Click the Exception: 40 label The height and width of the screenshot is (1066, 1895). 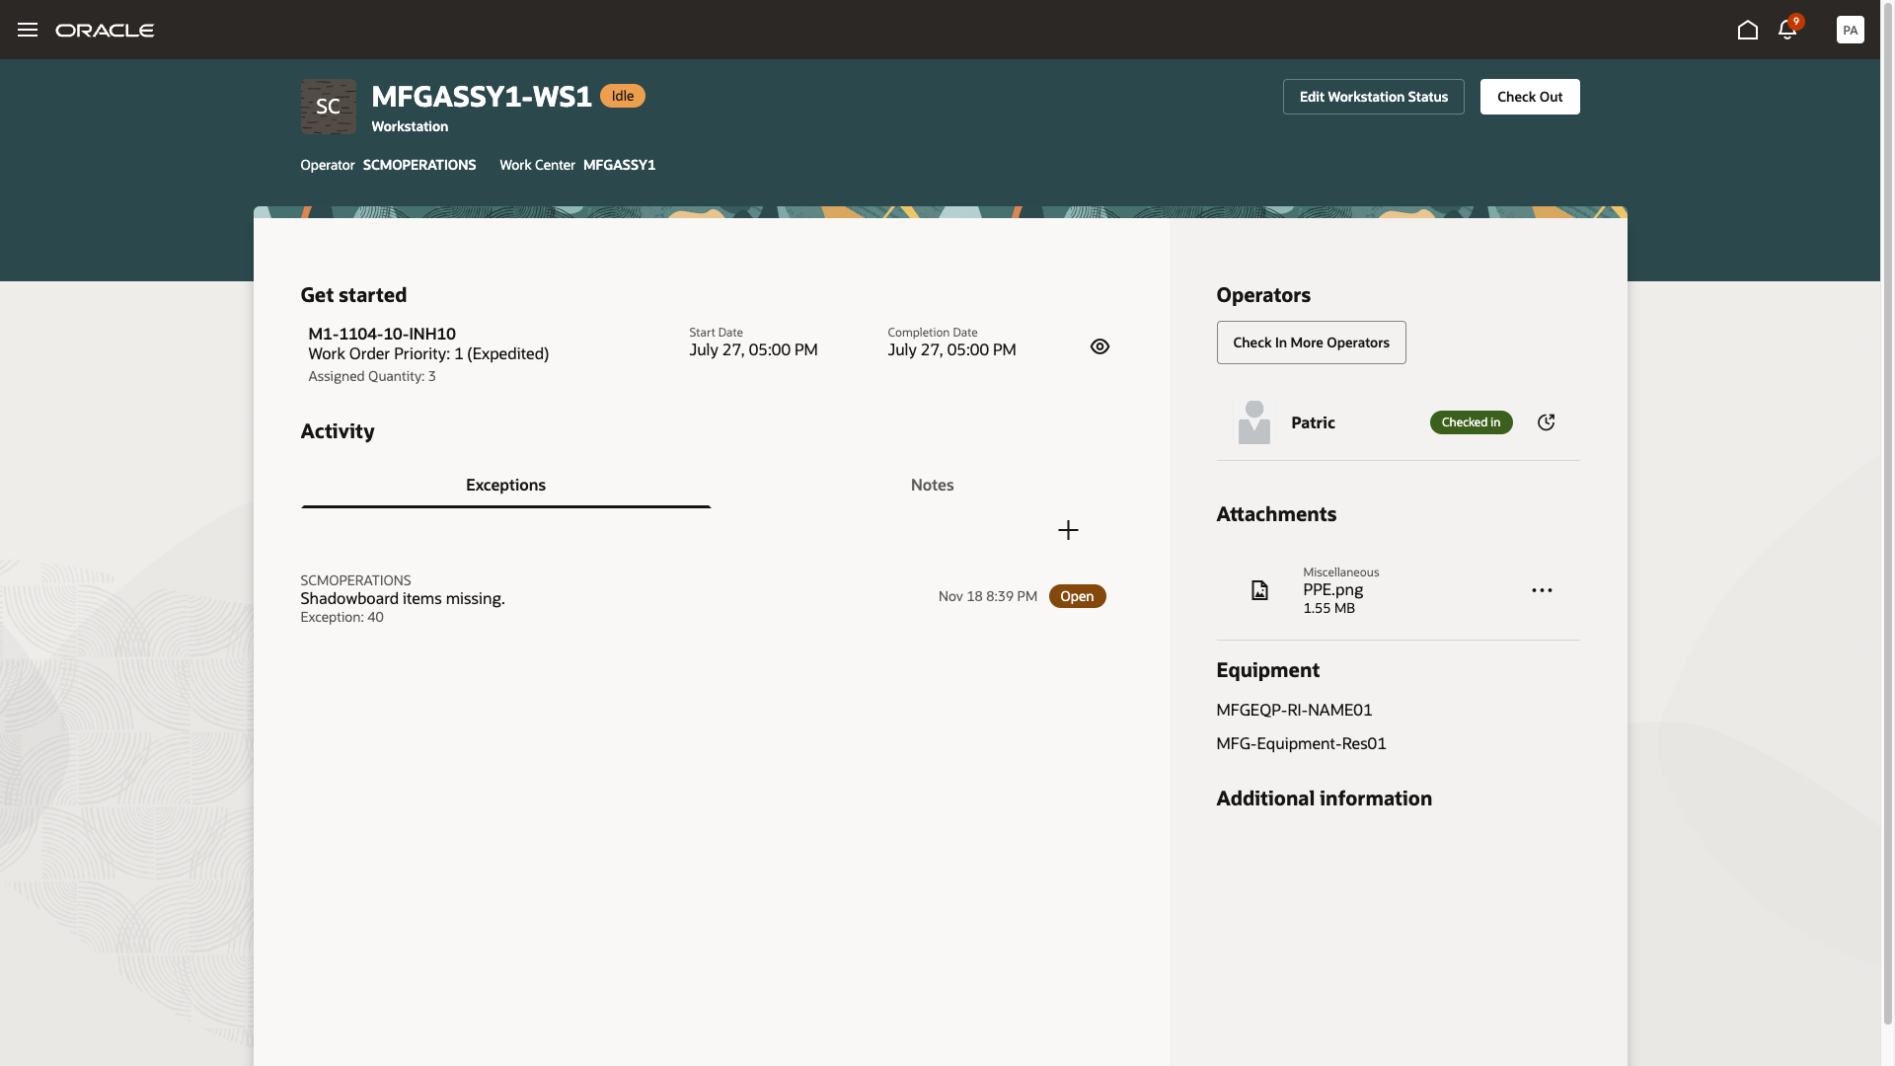(341, 617)
